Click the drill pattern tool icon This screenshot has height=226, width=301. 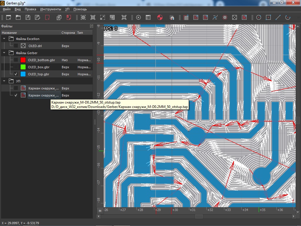[x=235, y=17]
